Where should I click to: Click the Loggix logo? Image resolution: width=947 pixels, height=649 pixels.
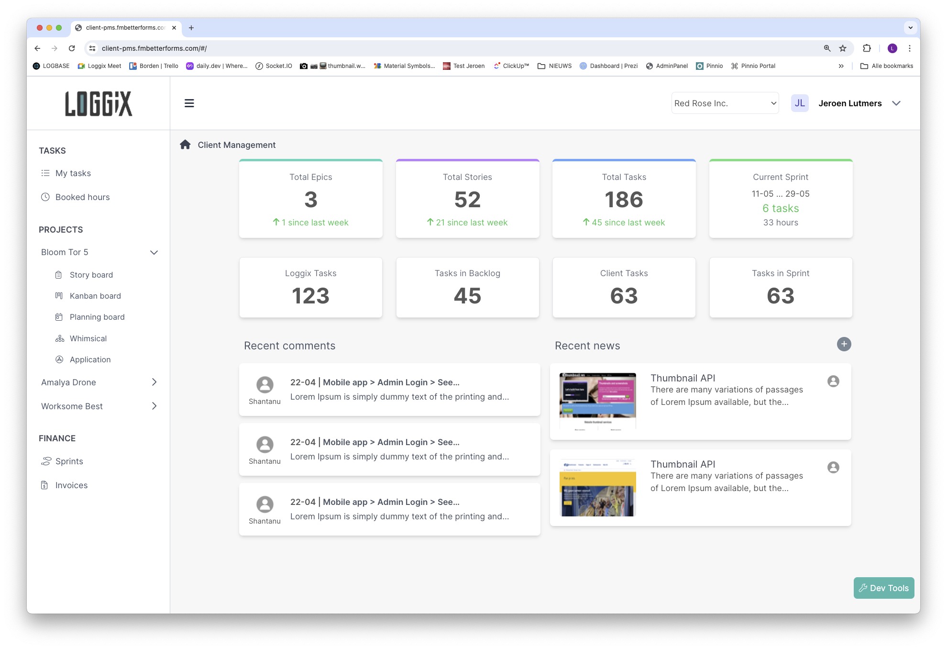tap(99, 103)
